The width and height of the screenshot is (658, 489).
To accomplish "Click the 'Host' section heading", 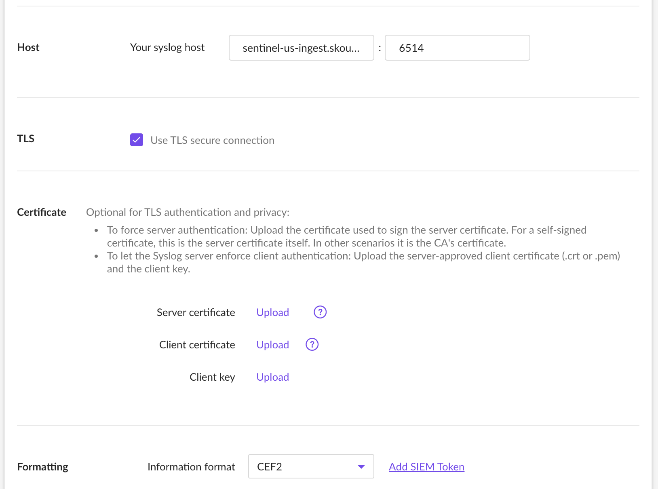I will [28, 47].
